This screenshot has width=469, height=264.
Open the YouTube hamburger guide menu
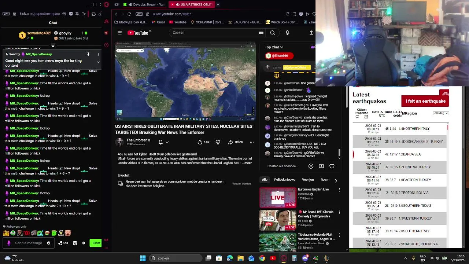(x=119, y=33)
